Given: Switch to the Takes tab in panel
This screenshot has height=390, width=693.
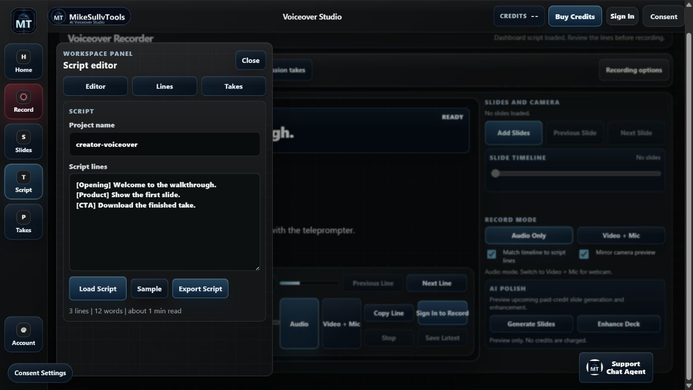Looking at the screenshot, I should (x=233, y=86).
